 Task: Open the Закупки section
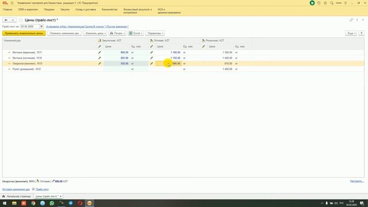pyautogui.click(x=65, y=9)
